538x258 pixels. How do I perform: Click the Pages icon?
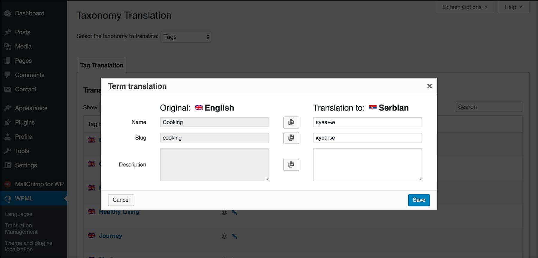(8, 61)
